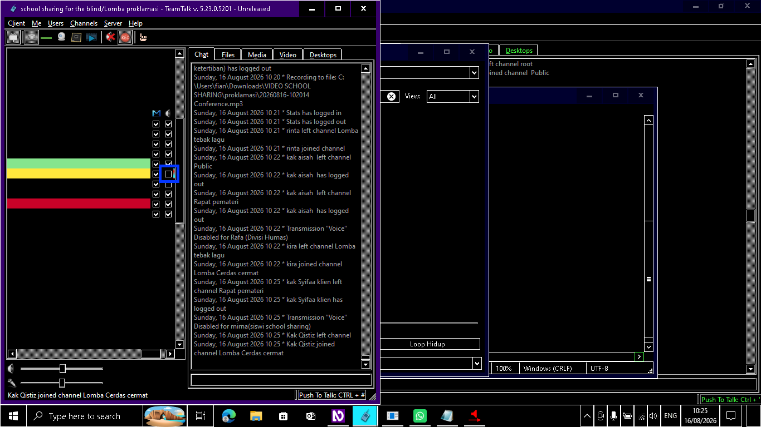The width and height of the screenshot is (761, 427).
Task: Open the View dropdown showing All
Action: (x=452, y=96)
